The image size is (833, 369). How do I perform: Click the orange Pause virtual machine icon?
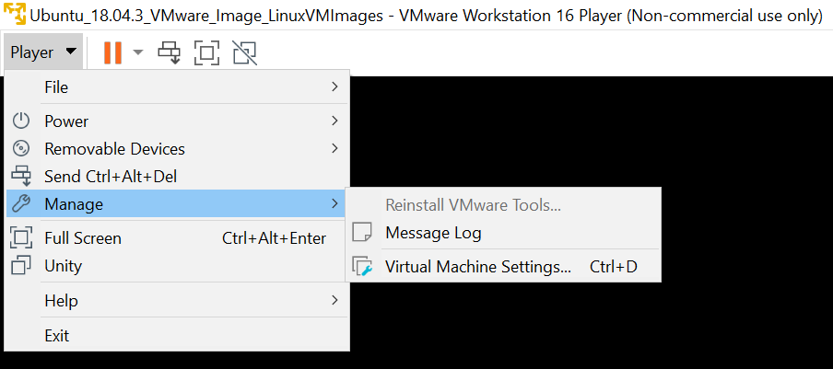point(112,52)
